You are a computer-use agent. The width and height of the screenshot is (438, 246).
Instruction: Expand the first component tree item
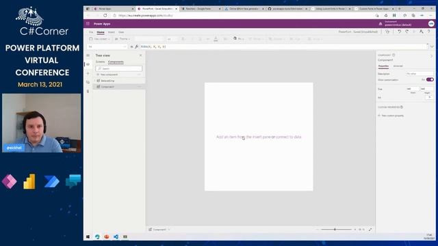pos(95,81)
